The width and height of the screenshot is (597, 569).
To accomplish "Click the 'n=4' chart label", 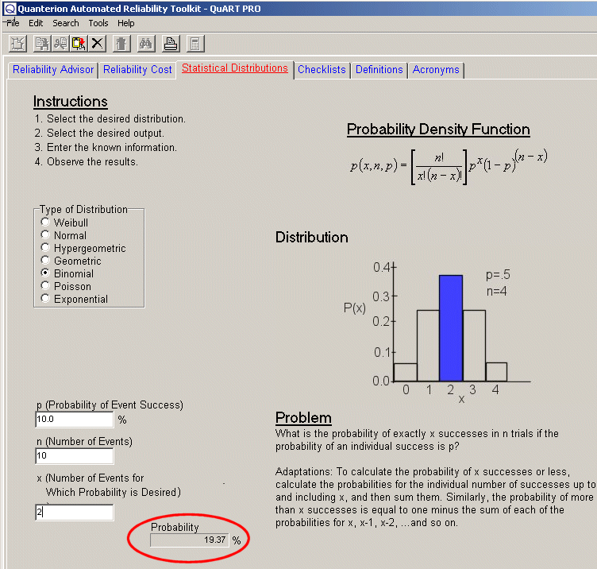I will tap(496, 292).
